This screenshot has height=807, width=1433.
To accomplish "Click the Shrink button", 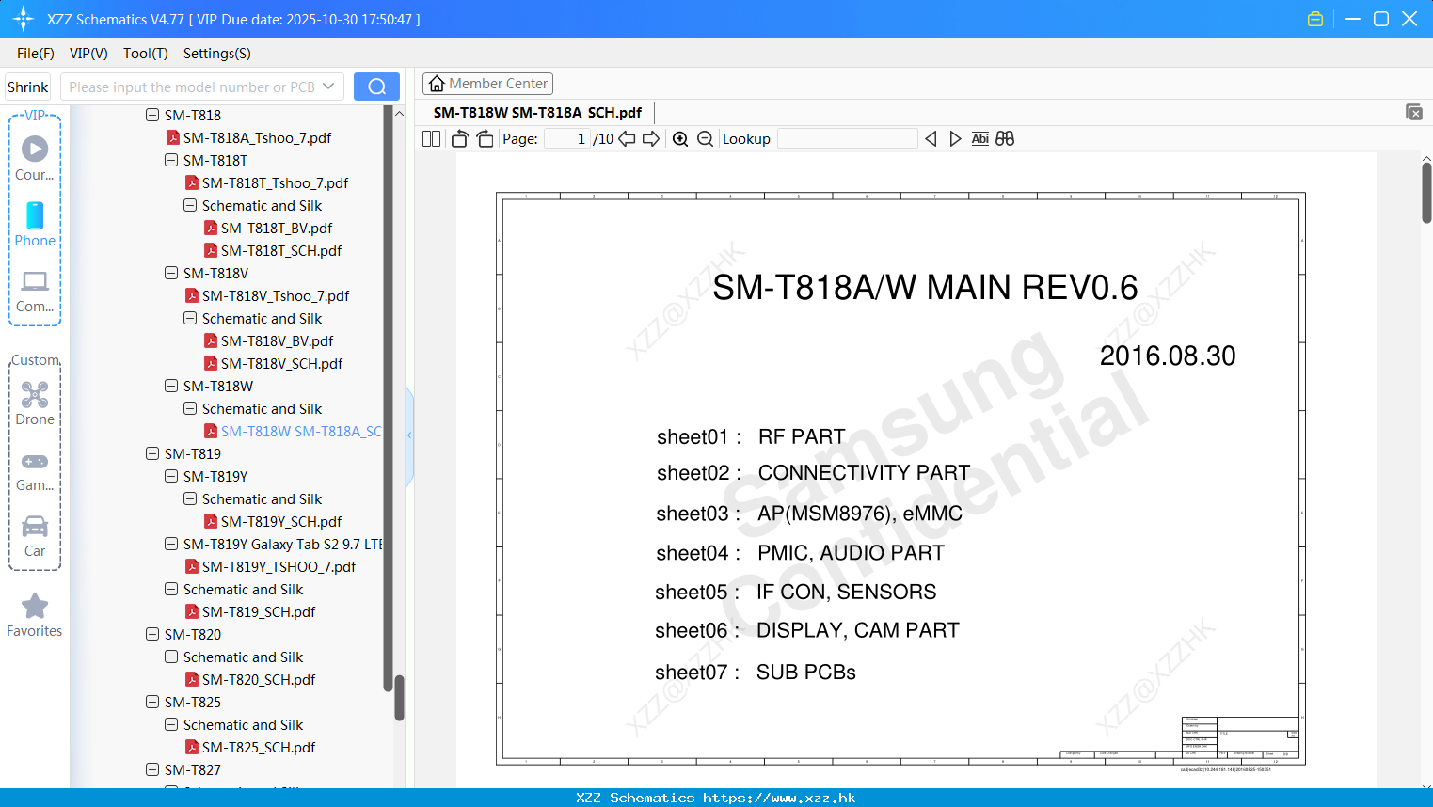I will point(28,87).
